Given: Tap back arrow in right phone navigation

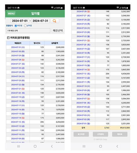Looking at the screenshot, I should (117, 146).
